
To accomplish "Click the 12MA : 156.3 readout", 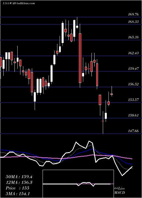I will tap(19, 182).
